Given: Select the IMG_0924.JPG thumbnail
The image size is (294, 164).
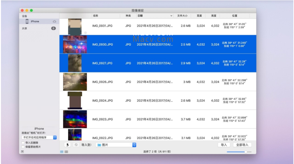Looking at the screenshot, I should coord(75,100).
